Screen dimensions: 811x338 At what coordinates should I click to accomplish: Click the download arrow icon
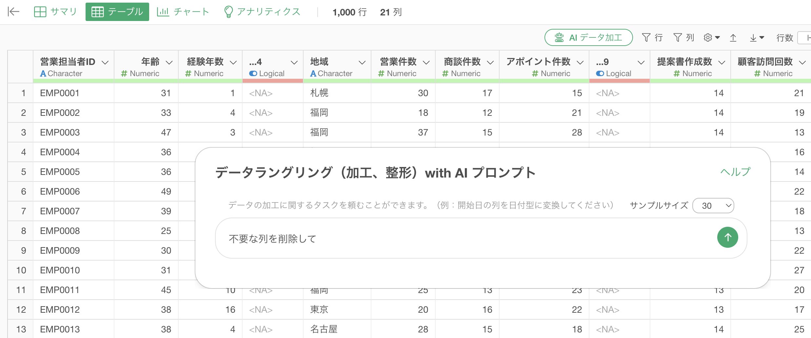(x=757, y=38)
